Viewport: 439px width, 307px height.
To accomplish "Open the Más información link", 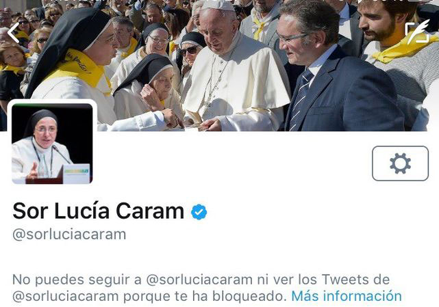I will tap(347, 296).
